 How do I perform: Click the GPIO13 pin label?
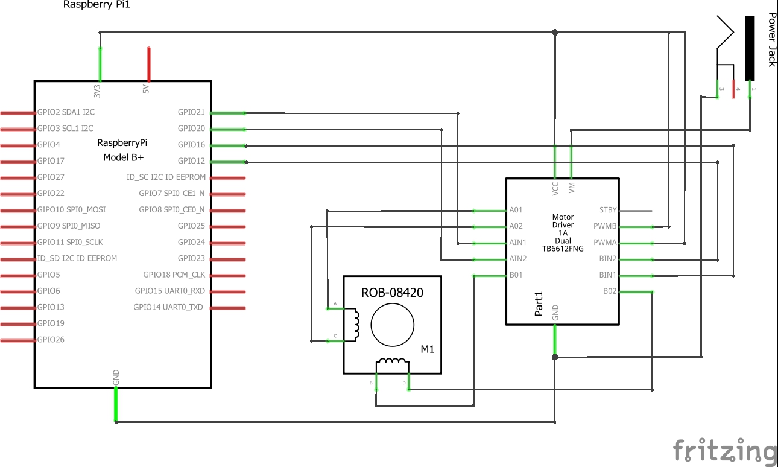pyautogui.click(x=51, y=307)
